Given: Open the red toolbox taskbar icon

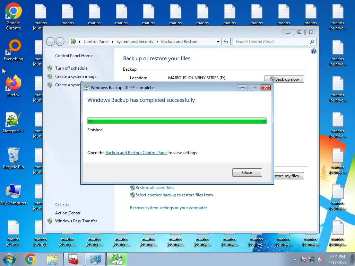Looking at the screenshot, I should point(73,259).
